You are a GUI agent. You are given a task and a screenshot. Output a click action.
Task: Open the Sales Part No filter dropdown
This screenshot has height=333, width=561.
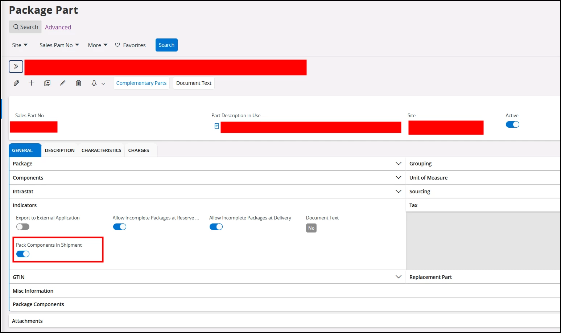click(x=59, y=45)
